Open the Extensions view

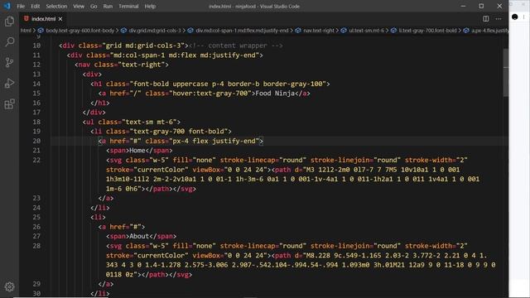point(9,104)
